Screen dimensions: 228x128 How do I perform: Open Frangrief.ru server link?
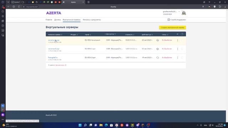(x=53, y=58)
